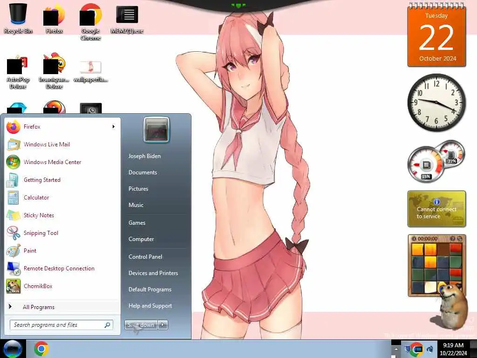477x358 pixels.
Task: Click the weather gadget Cannot connect message
Action: pos(436,213)
